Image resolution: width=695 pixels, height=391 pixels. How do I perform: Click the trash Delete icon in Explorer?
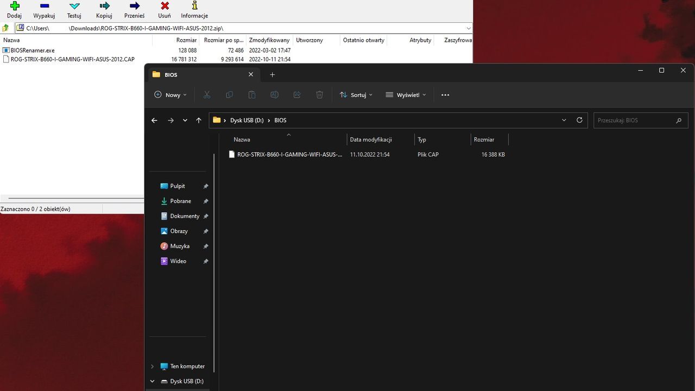coord(319,95)
